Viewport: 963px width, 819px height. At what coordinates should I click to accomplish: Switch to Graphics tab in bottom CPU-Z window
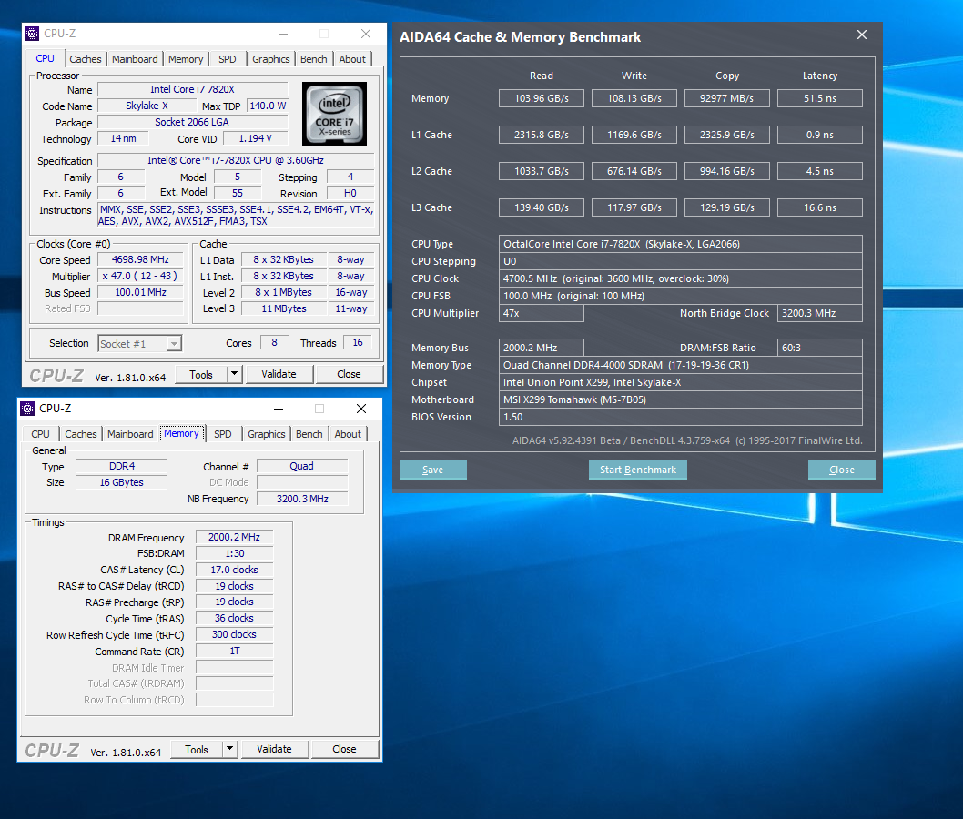click(267, 434)
